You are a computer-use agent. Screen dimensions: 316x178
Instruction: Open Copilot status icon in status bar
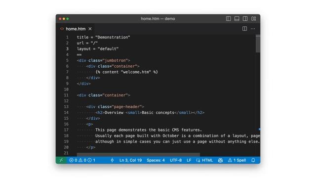pyautogui.click(x=220, y=160)
